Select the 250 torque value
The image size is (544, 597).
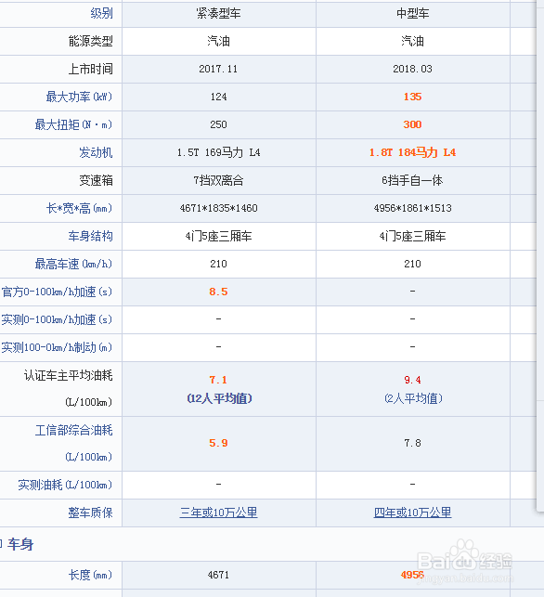(218, 124)
